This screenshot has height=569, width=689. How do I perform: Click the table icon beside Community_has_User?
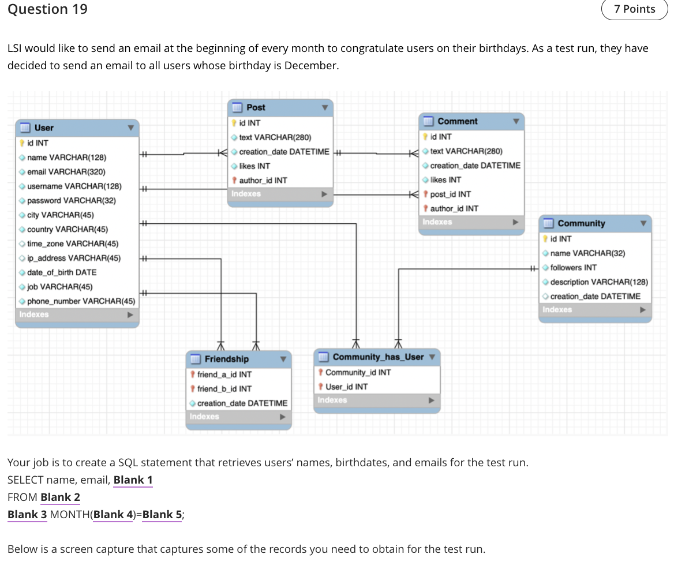tap(323, 357)
